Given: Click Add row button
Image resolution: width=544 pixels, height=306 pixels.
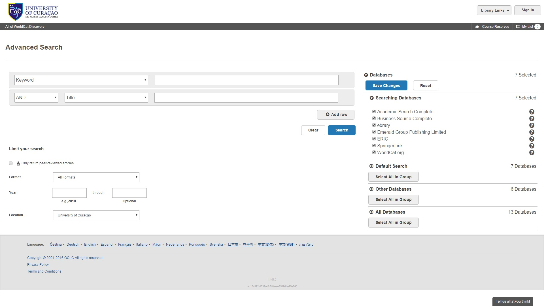Looking at the screenshot, I should 336,115.
